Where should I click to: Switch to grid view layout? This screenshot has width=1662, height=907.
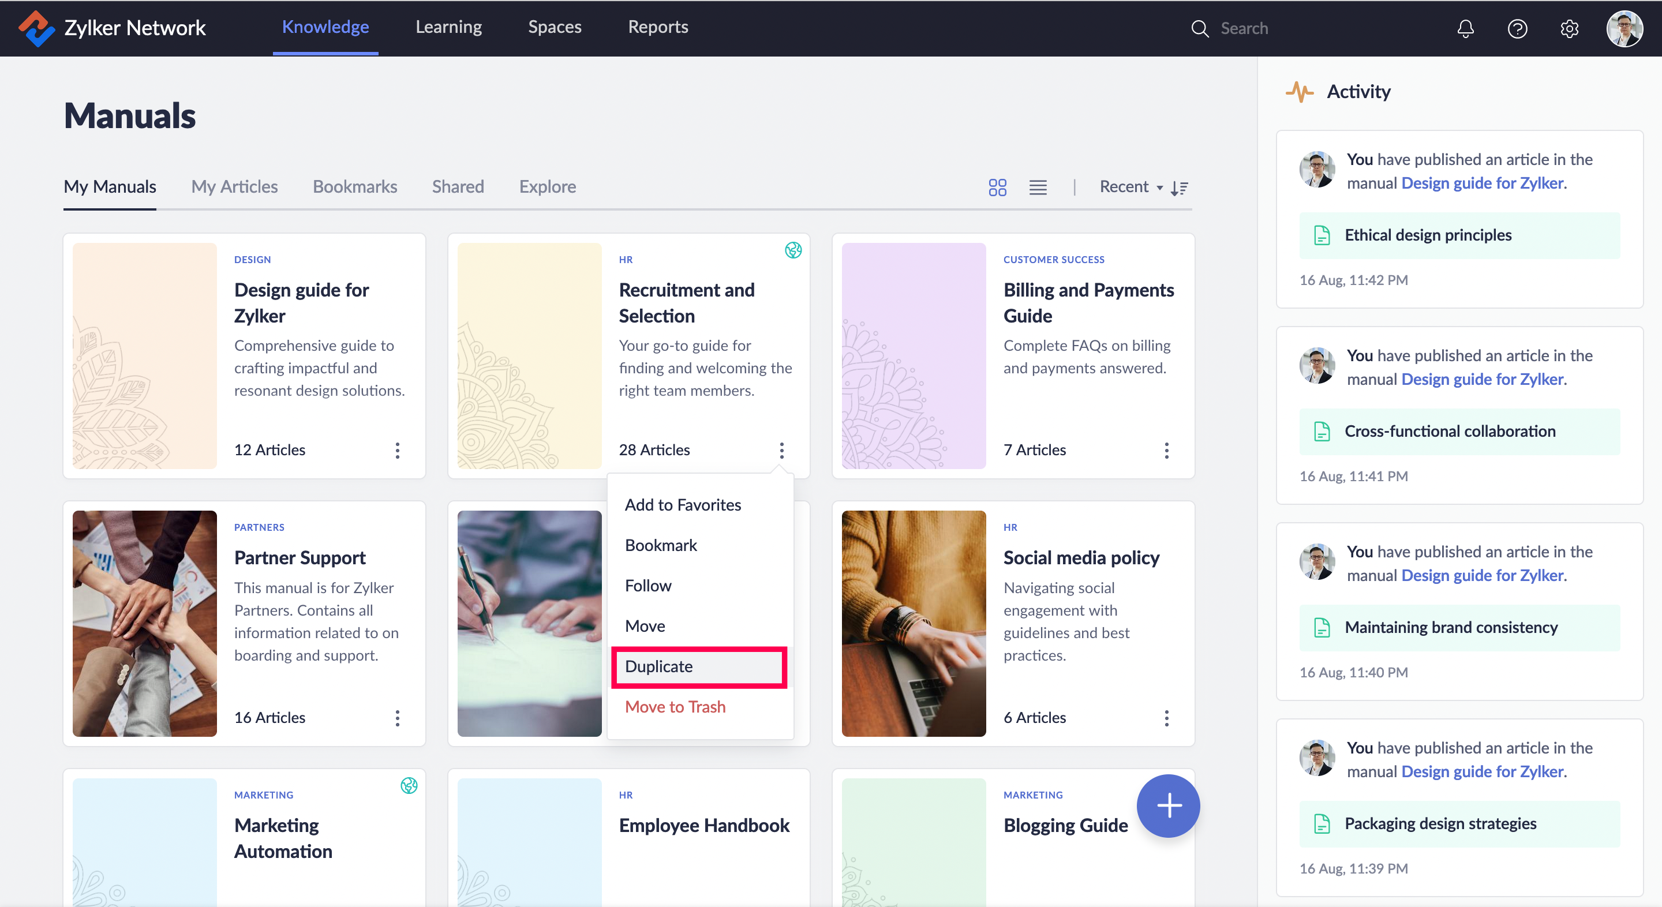[997, 188]
